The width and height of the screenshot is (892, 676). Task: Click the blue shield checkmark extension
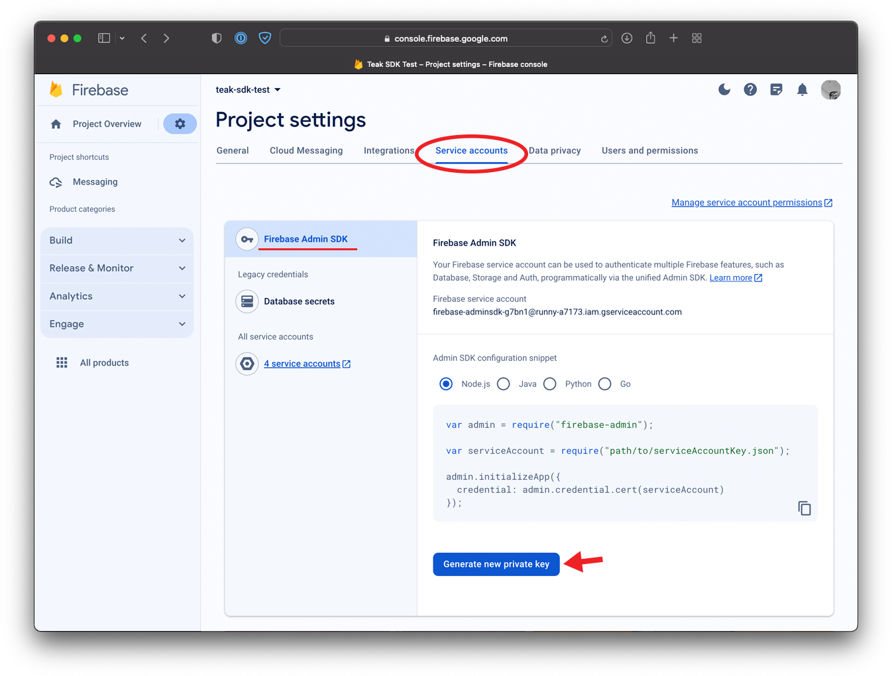click(x=265, y=38)
